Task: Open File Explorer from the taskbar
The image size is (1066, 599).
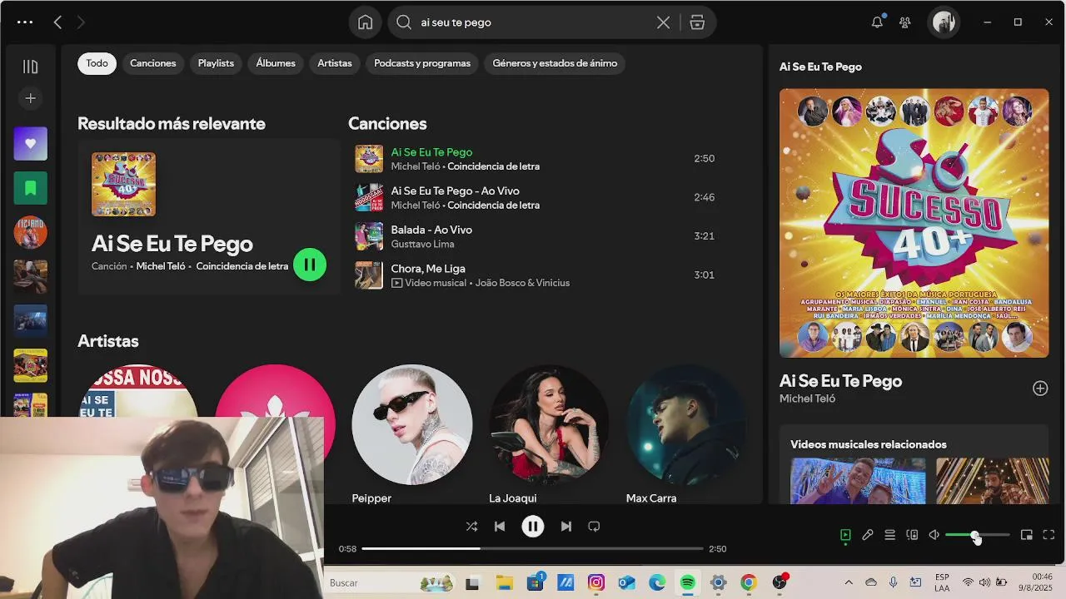Action: tap(504, 582)
